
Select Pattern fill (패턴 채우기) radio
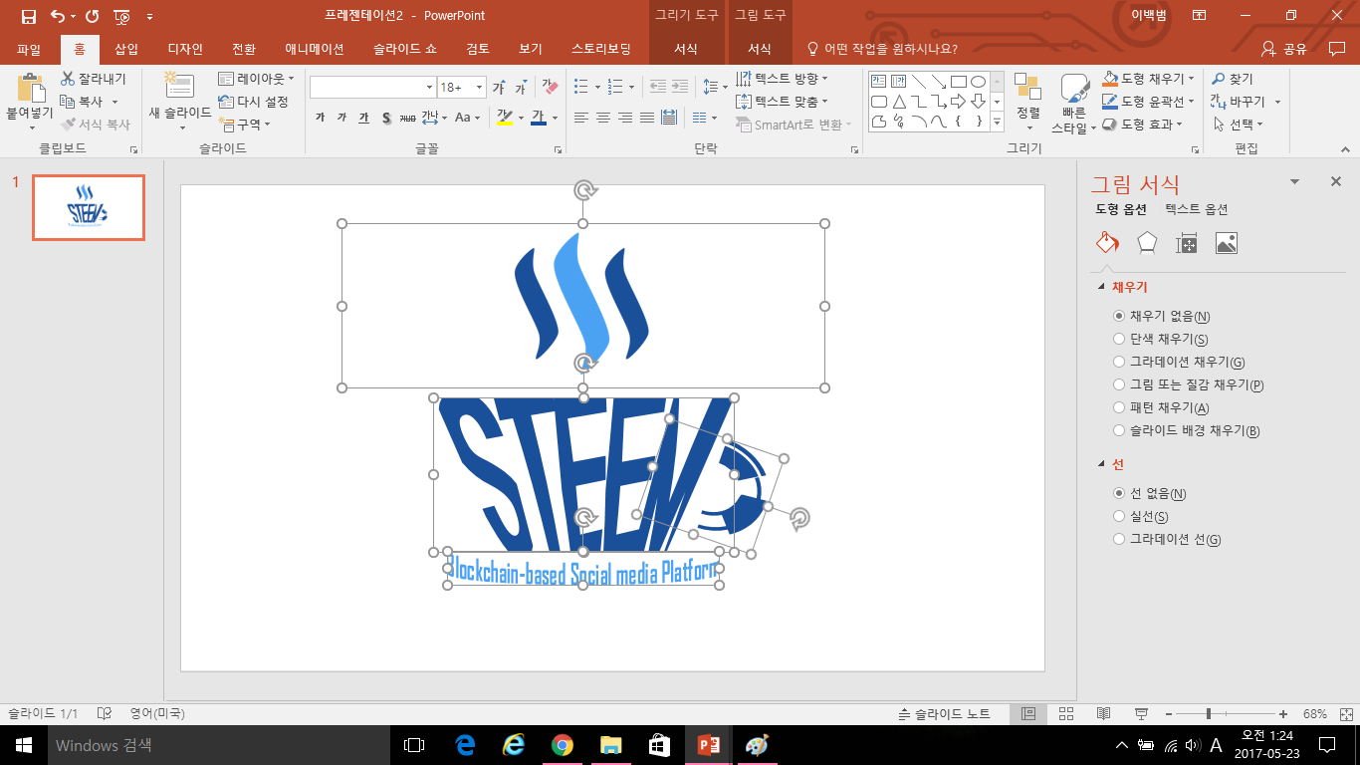coord(1119,407)
